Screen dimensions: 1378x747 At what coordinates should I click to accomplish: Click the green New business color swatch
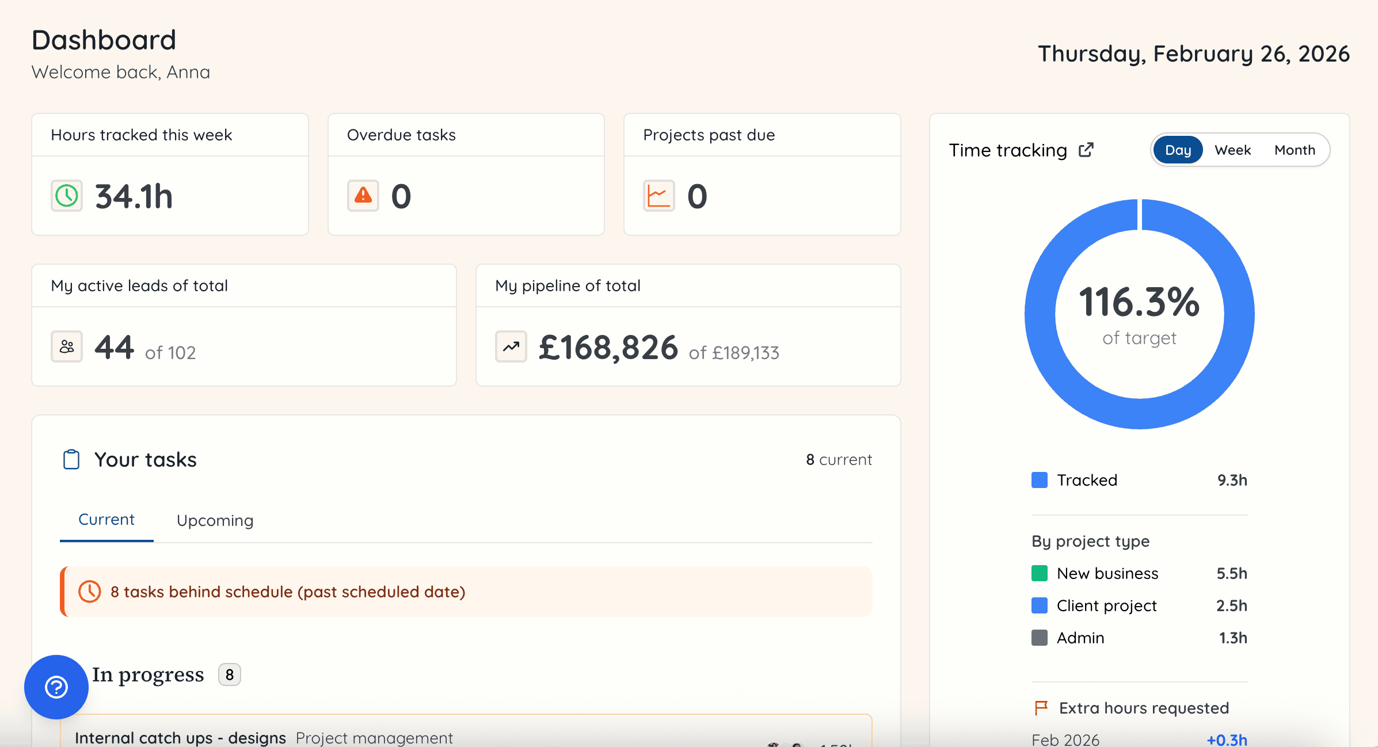coord(1039,573)
